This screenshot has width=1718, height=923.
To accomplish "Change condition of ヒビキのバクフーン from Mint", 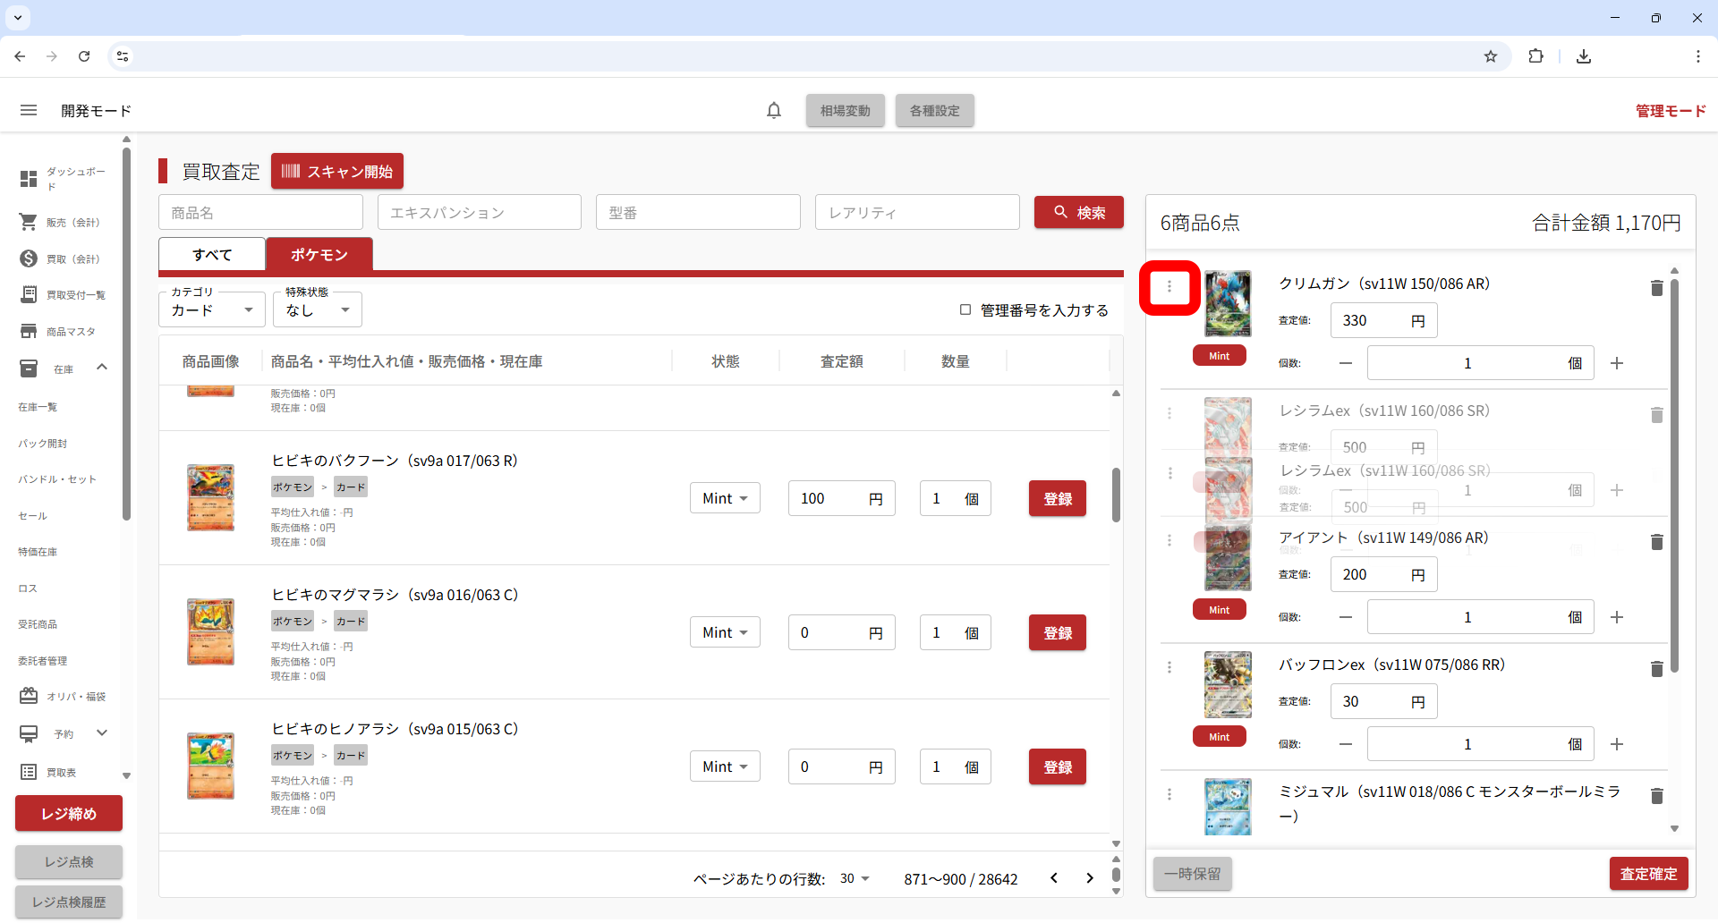I will (725, 498).
